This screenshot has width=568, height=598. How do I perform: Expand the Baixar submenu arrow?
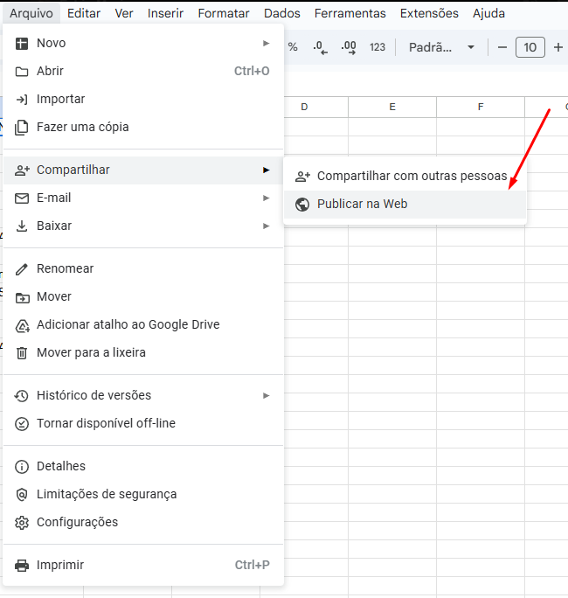(x=266, y=226)
